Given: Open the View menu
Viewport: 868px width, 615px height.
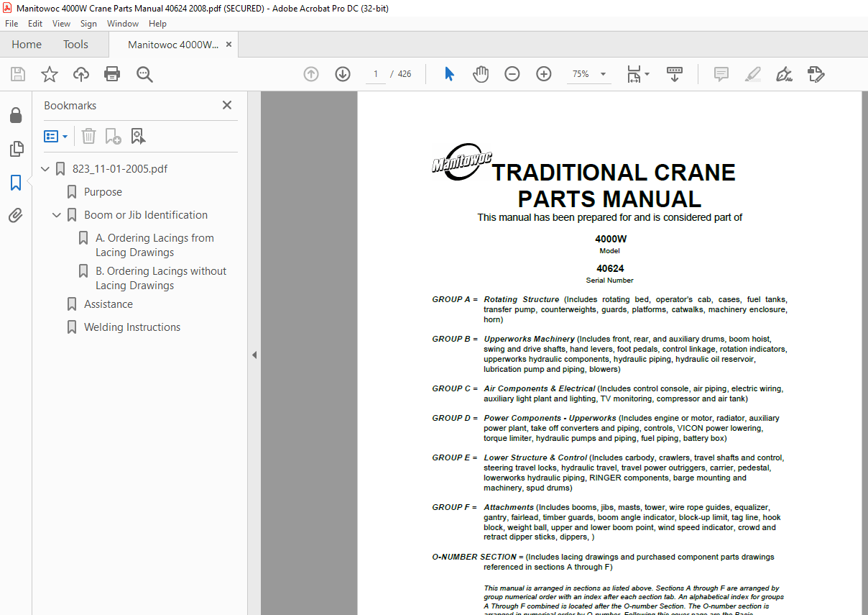Looking at the screenshot, I should pos(61,23).
